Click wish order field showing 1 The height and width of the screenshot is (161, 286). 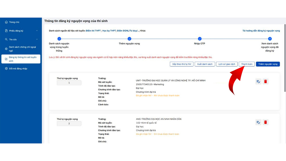(x=69, y=83)
